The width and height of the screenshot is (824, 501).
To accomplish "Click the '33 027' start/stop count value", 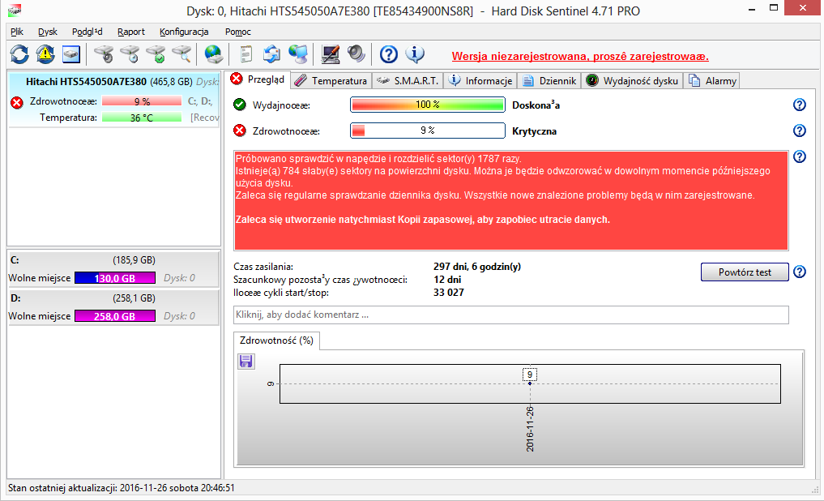I will (449, 293).
